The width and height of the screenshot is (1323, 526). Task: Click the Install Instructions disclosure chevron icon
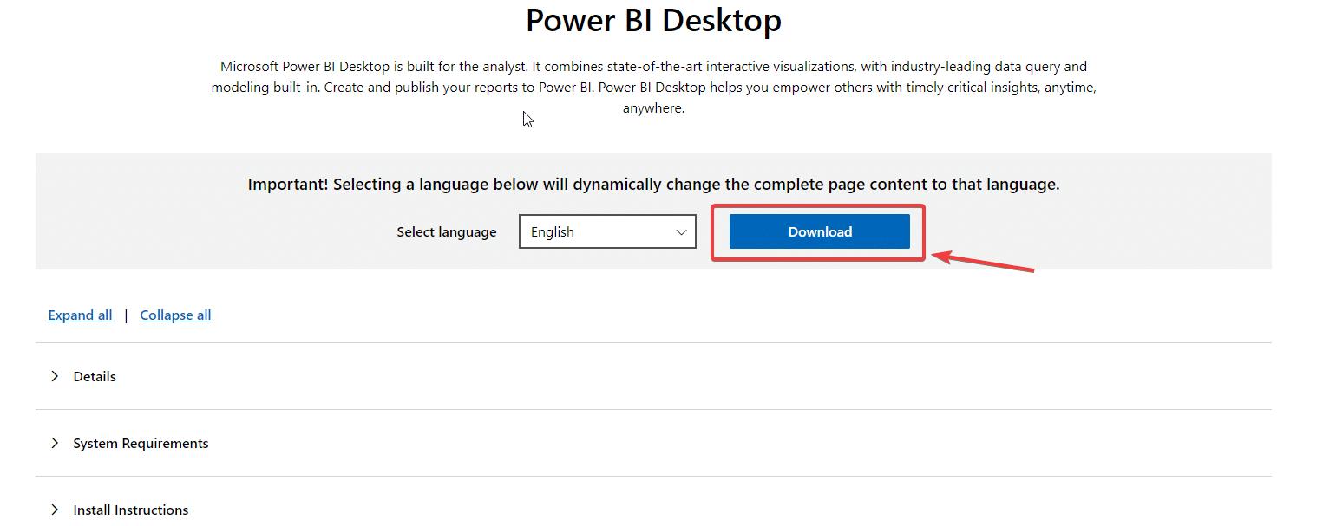(55, 510)
